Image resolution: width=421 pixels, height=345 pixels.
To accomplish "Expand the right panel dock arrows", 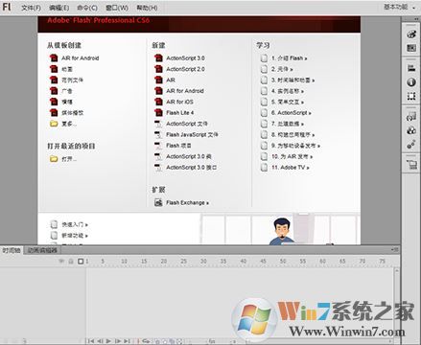I will click(415, 19).
